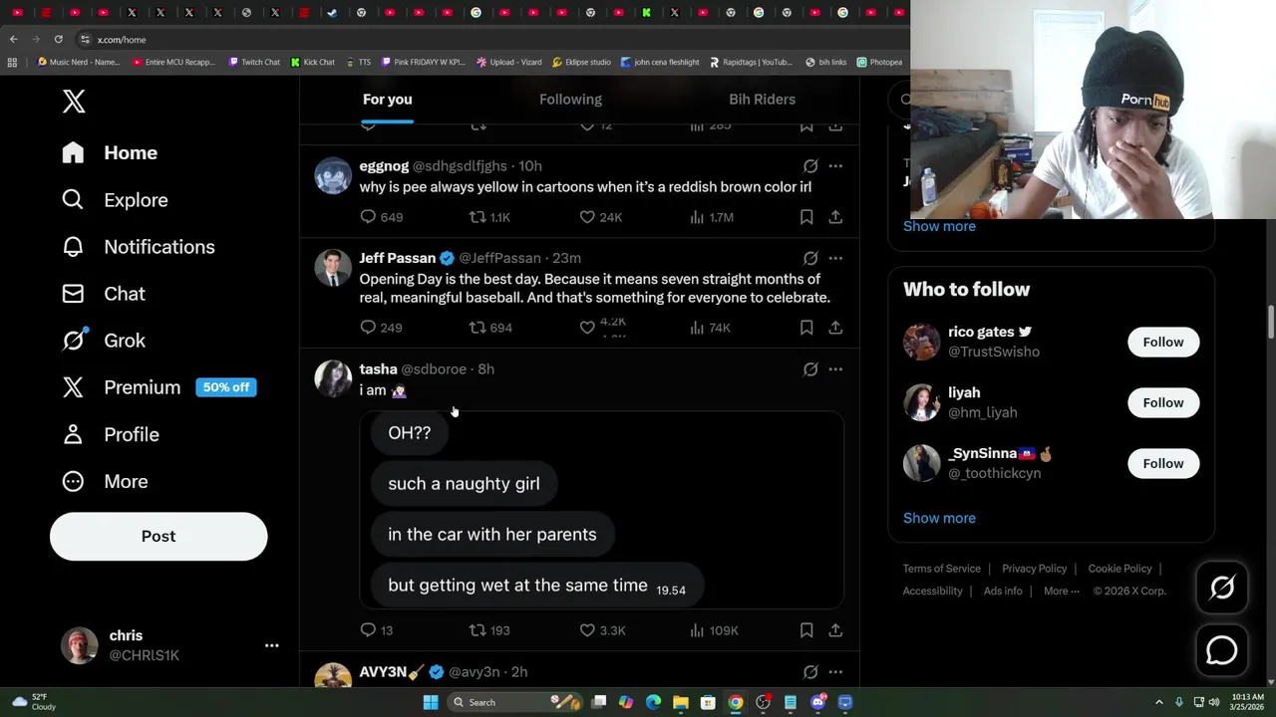This screenshot has width=1276, height=717.
Task: Share eggnog's post
Action: coord(835,217)
